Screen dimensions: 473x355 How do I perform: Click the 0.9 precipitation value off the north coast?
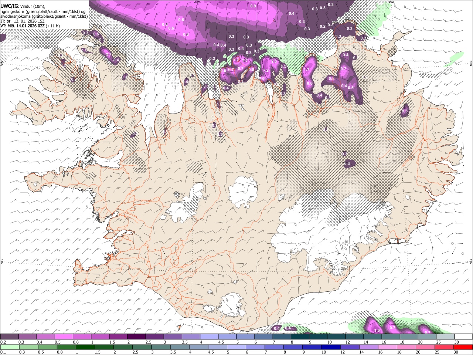(x=253, y=6)
